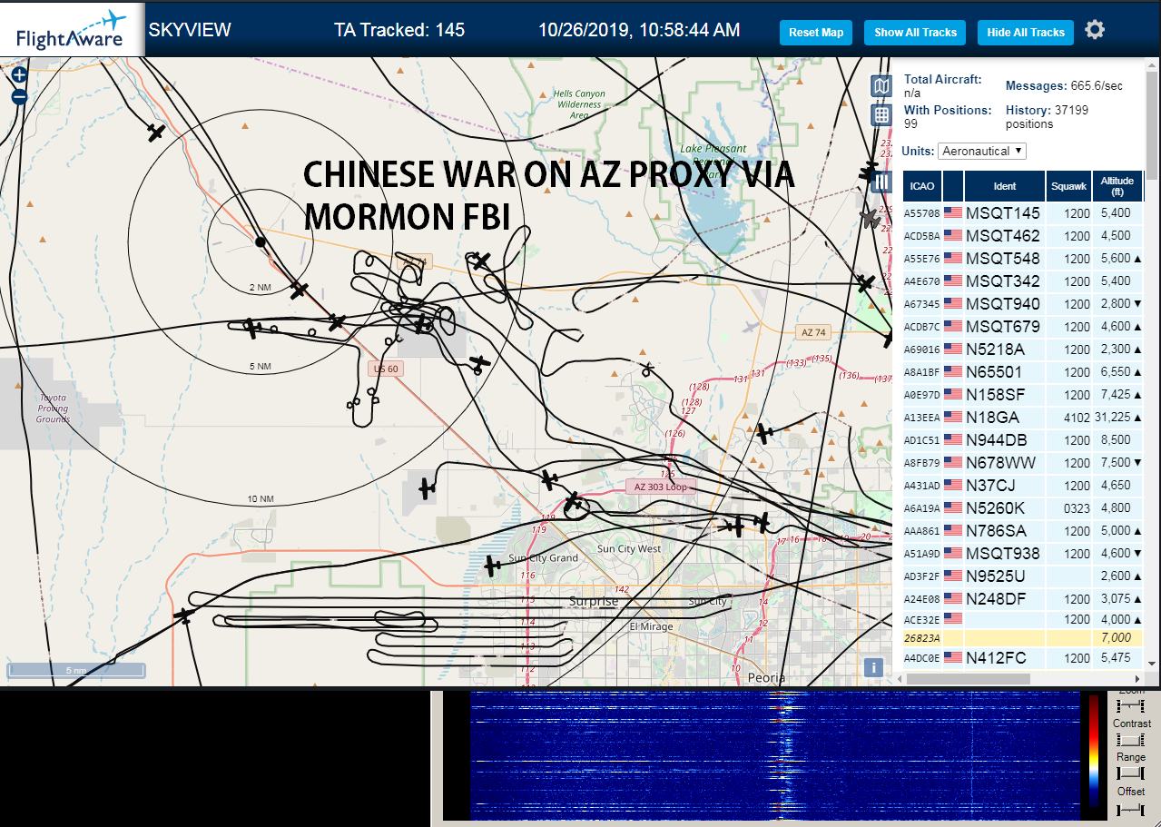Select aircraft row MSQT679
Screen dimensions: 1161x827
pos(1022,327)
